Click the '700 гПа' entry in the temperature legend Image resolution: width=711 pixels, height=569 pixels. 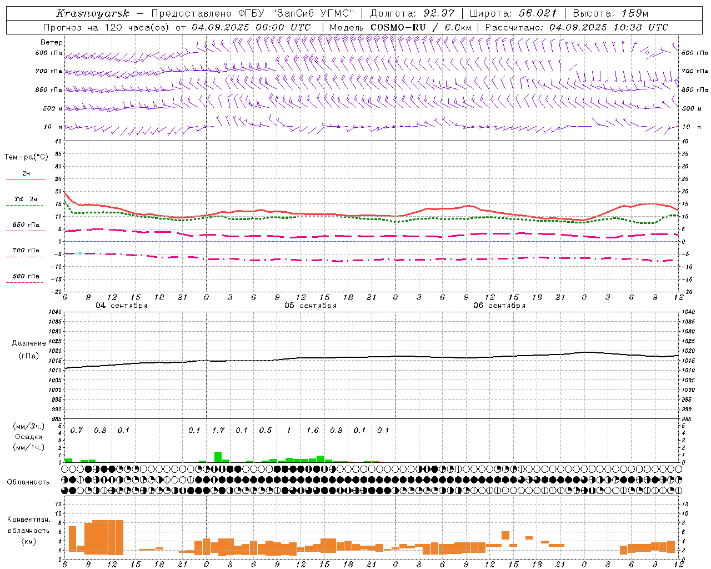[26, 251]
